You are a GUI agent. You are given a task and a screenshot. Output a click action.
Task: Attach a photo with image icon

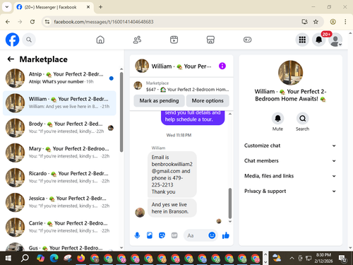click(x=150, y=235)
